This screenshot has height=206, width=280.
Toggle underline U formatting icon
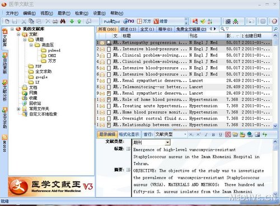pos(221,134)
